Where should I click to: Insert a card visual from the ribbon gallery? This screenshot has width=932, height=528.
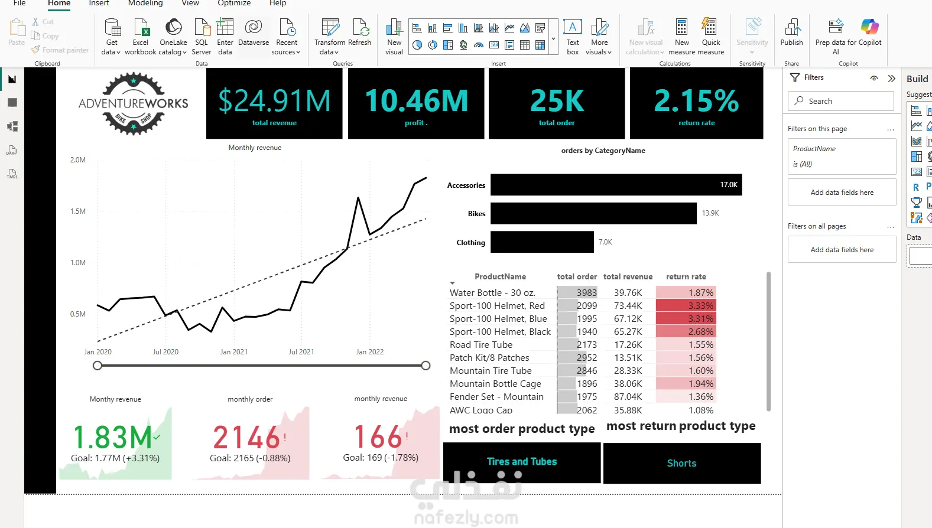click(x=493, y=45)
